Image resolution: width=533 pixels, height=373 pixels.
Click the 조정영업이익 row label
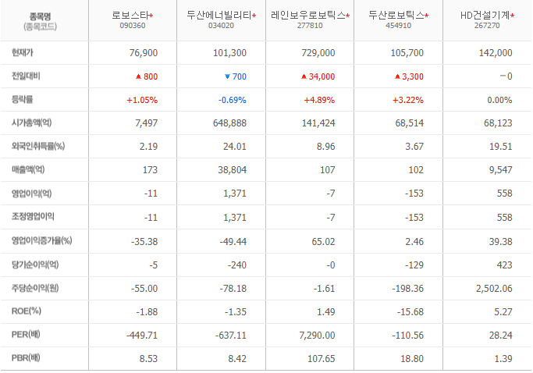click(33, 216)
